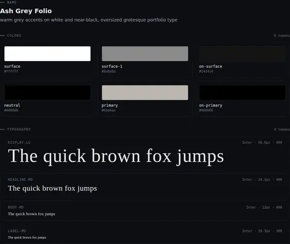
Task: Click the 'LABEL-MD' token label
Action: coord(17,231)
